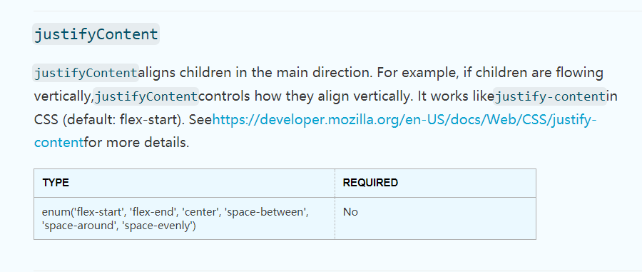The image size is (642, 272).
Task: Click the phrase 'For example, if children are flowing'
Action: 491,74
